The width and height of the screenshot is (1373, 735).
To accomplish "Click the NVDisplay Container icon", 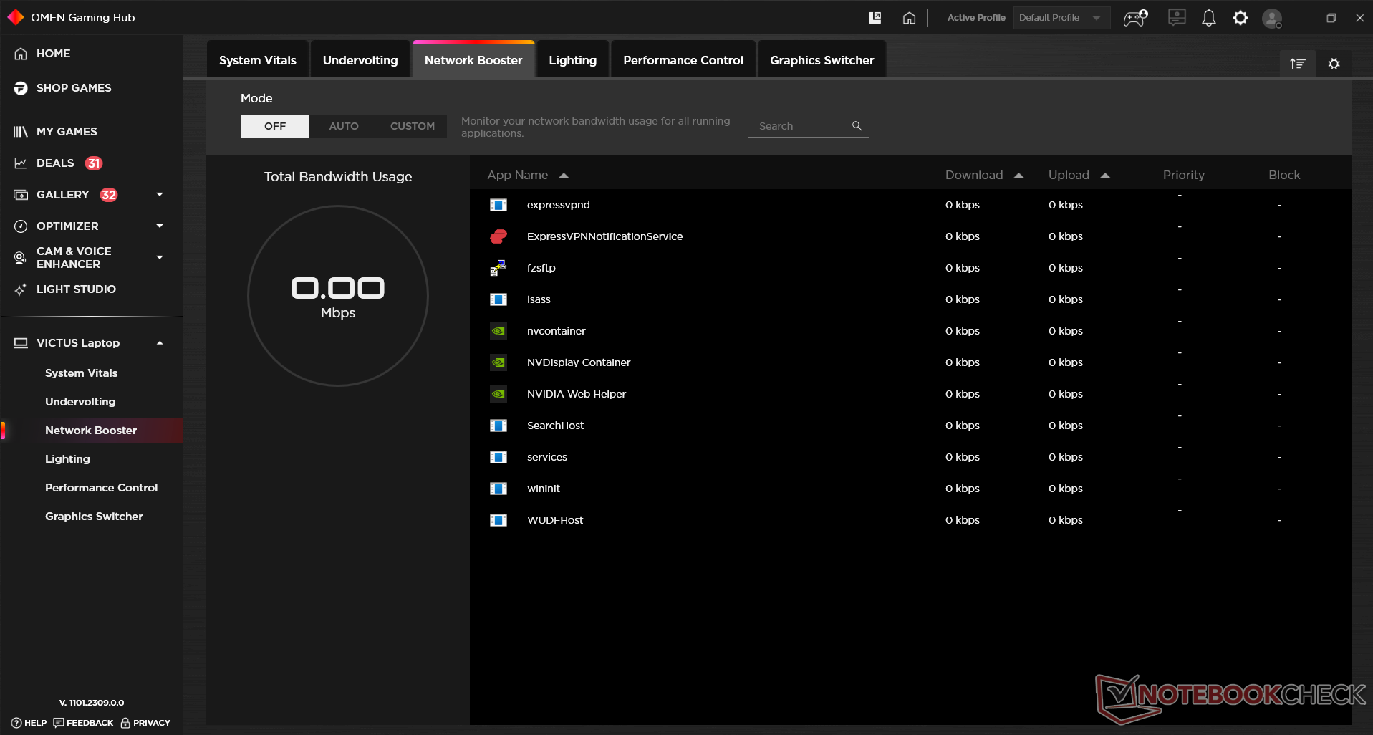I will (x=498, y=362).
